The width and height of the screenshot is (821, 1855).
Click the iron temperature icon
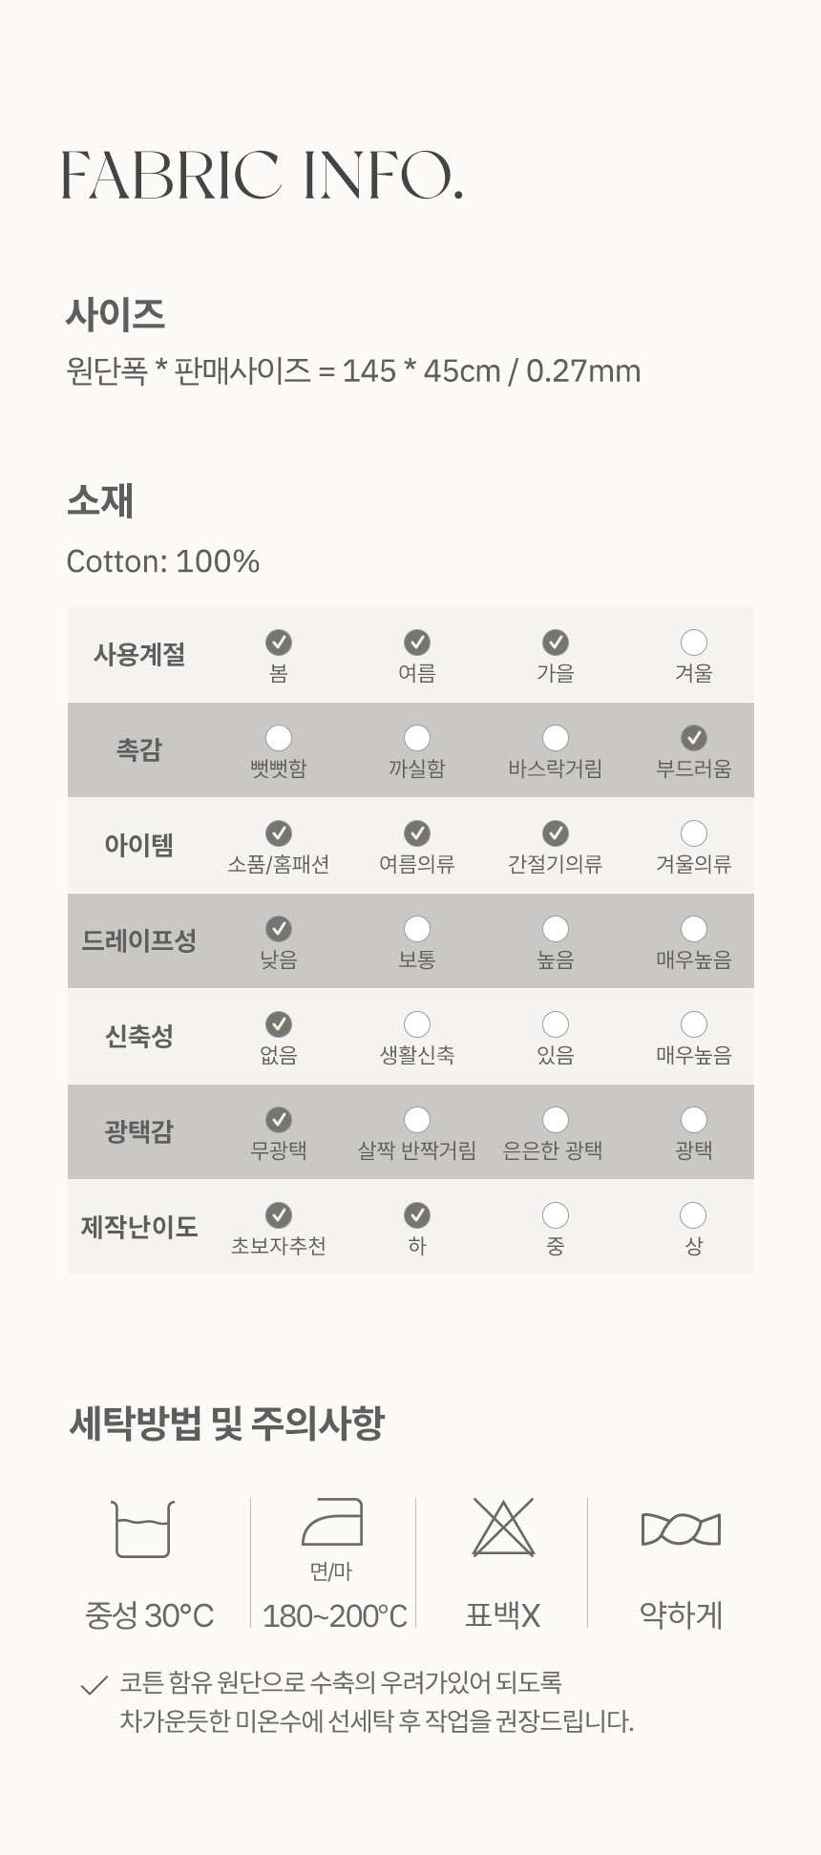pyautogui.click(x=332, y=1521)
